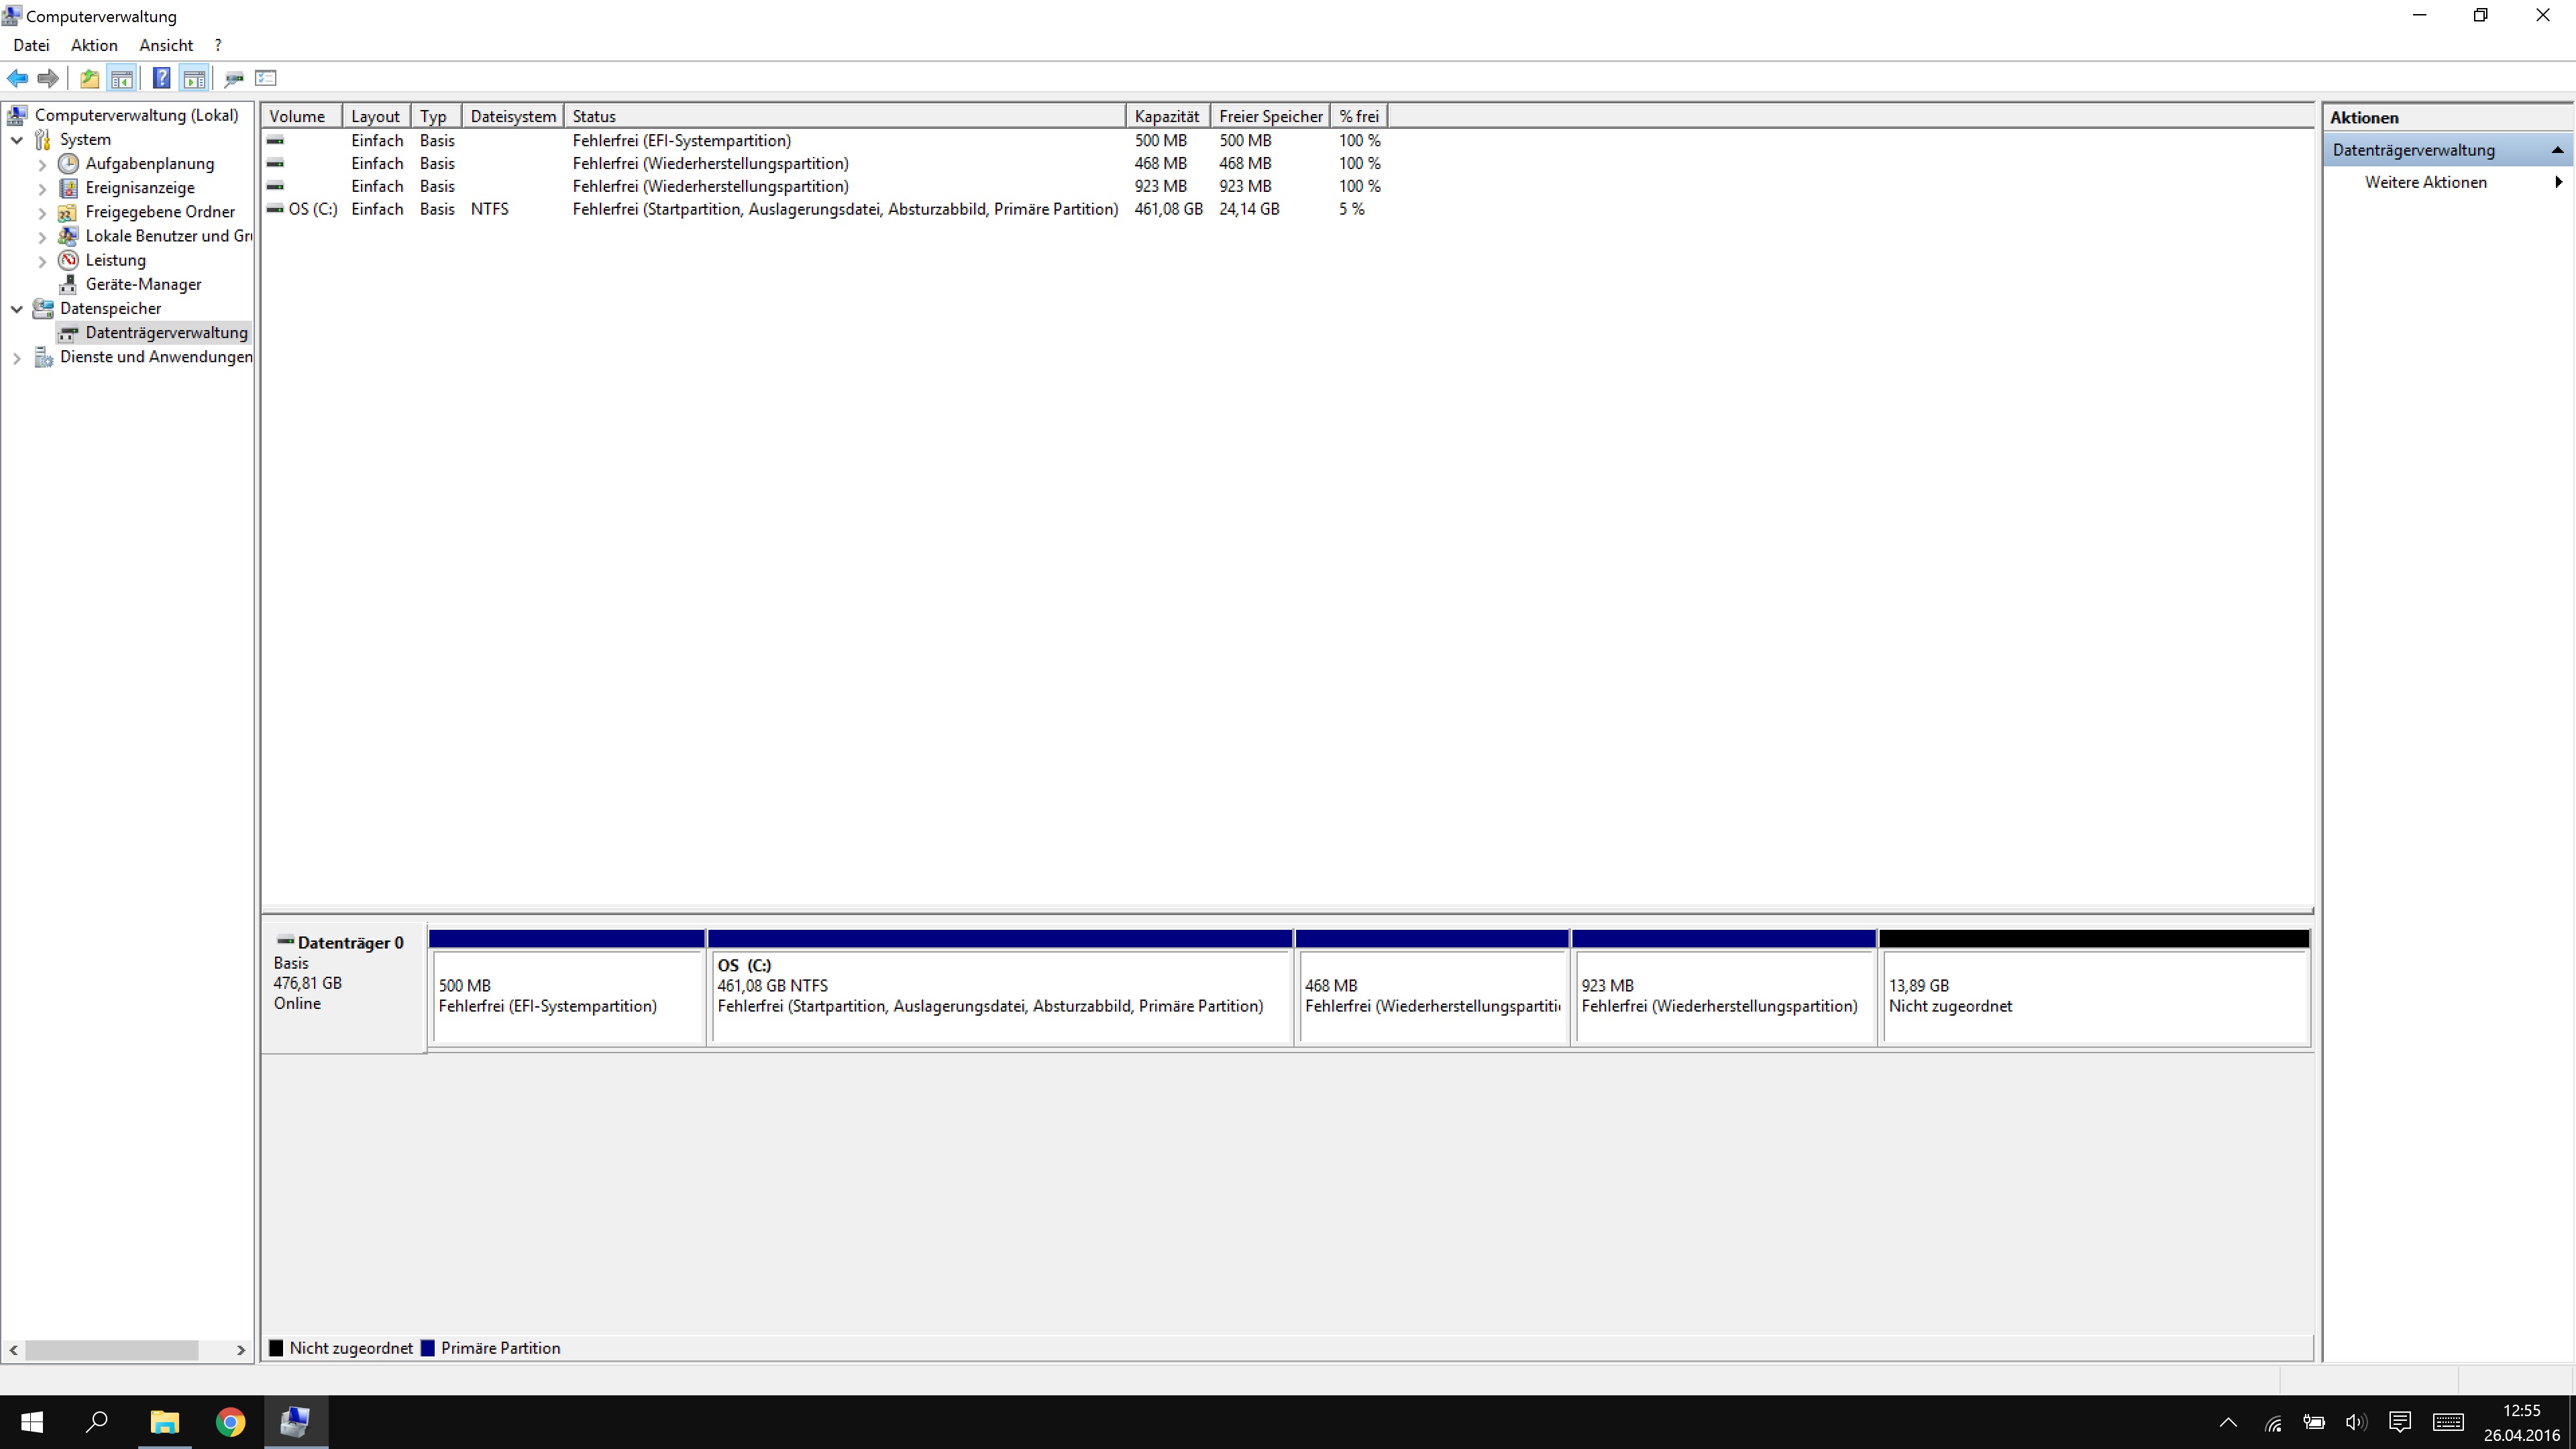Select the 468 MB Wiederherstellungspartition list row
This screenshot has height=1449, width=2576.
coord(825,163)
